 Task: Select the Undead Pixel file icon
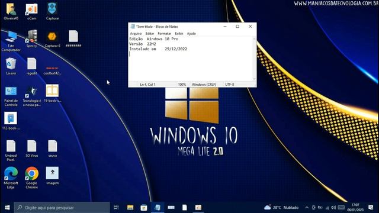11,151
